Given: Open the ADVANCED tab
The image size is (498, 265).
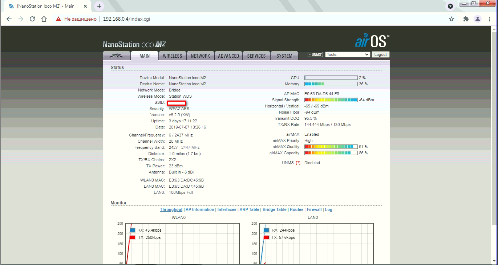Looking at the screenshot, I should (228, 56).
